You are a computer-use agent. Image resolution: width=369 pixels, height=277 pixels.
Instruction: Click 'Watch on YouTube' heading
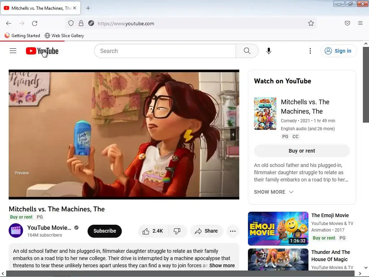click(283, 81)
